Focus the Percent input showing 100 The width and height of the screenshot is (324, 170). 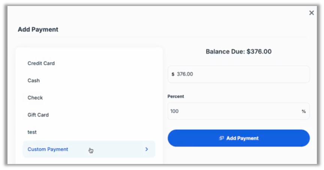[x=232, y=111]
